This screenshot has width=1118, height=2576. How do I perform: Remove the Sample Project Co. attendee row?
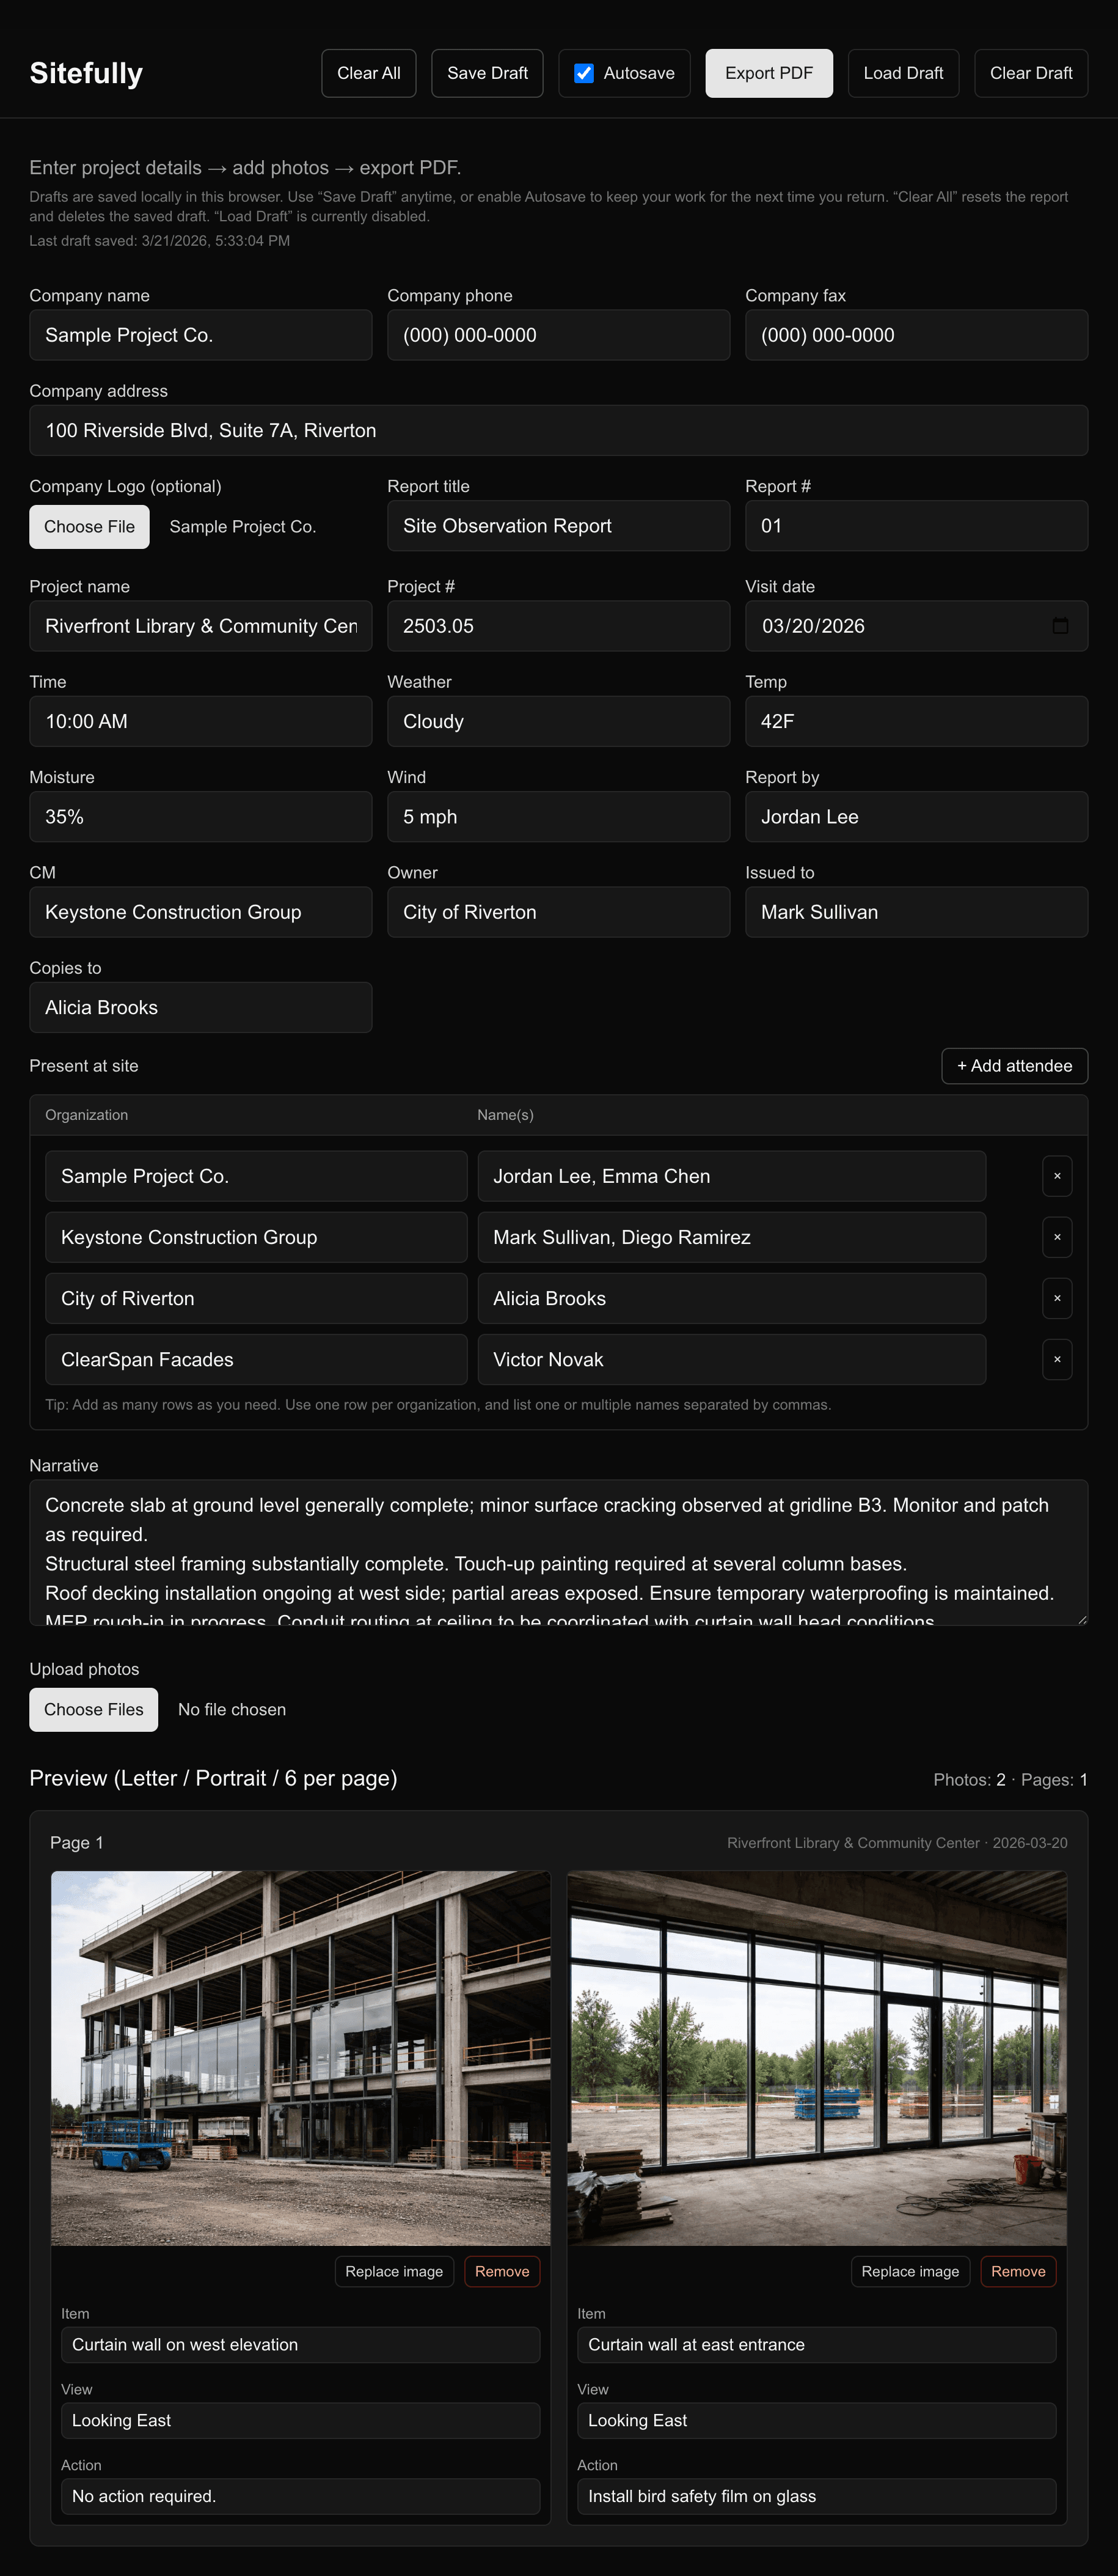(x=1057, y=1176)
